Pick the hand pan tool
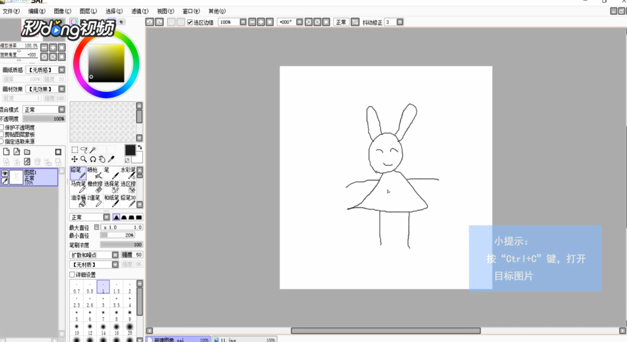The width and height of the screenshot is (627, 342). [x=102, y=159]
